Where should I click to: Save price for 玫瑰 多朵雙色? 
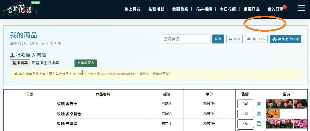(259, 114)
